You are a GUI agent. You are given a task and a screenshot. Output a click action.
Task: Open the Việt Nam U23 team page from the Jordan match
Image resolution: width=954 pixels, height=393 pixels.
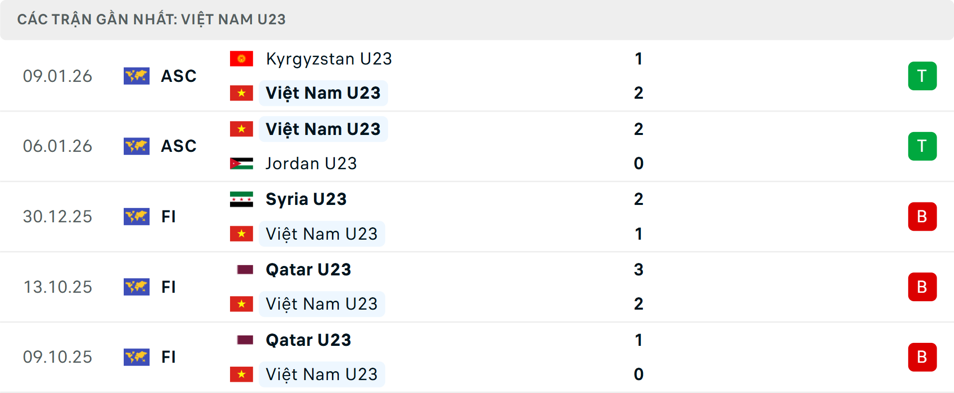(323, 129)
